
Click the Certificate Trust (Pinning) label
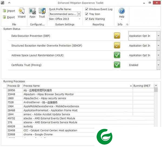point(26,65)
